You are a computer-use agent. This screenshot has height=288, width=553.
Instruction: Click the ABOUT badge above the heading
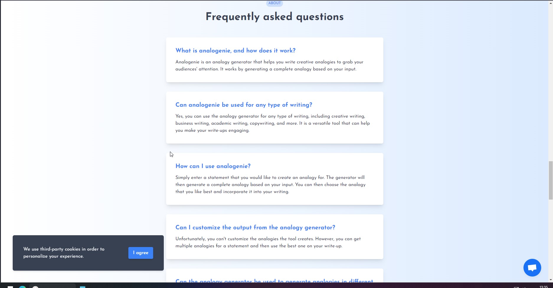point(274,3)
